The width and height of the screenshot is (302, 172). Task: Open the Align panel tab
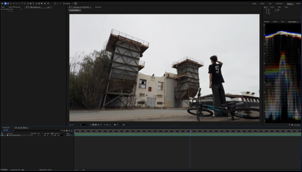[279, 7]
